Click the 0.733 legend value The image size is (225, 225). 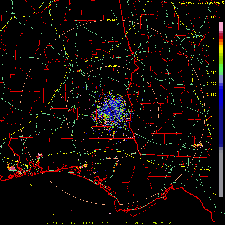[x=212, y=84]
